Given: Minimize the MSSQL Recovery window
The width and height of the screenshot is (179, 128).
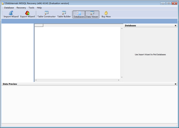Looking at the screenshot, I should [163, 3].
